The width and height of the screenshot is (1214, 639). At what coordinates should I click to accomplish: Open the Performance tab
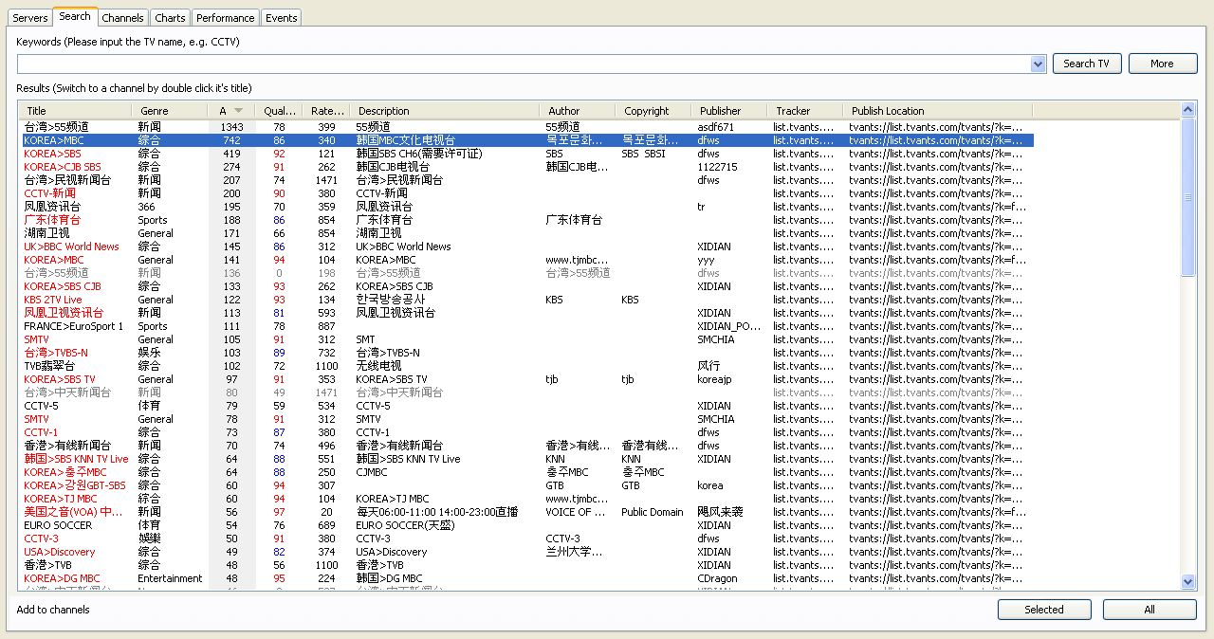click(x=226, y=18)
